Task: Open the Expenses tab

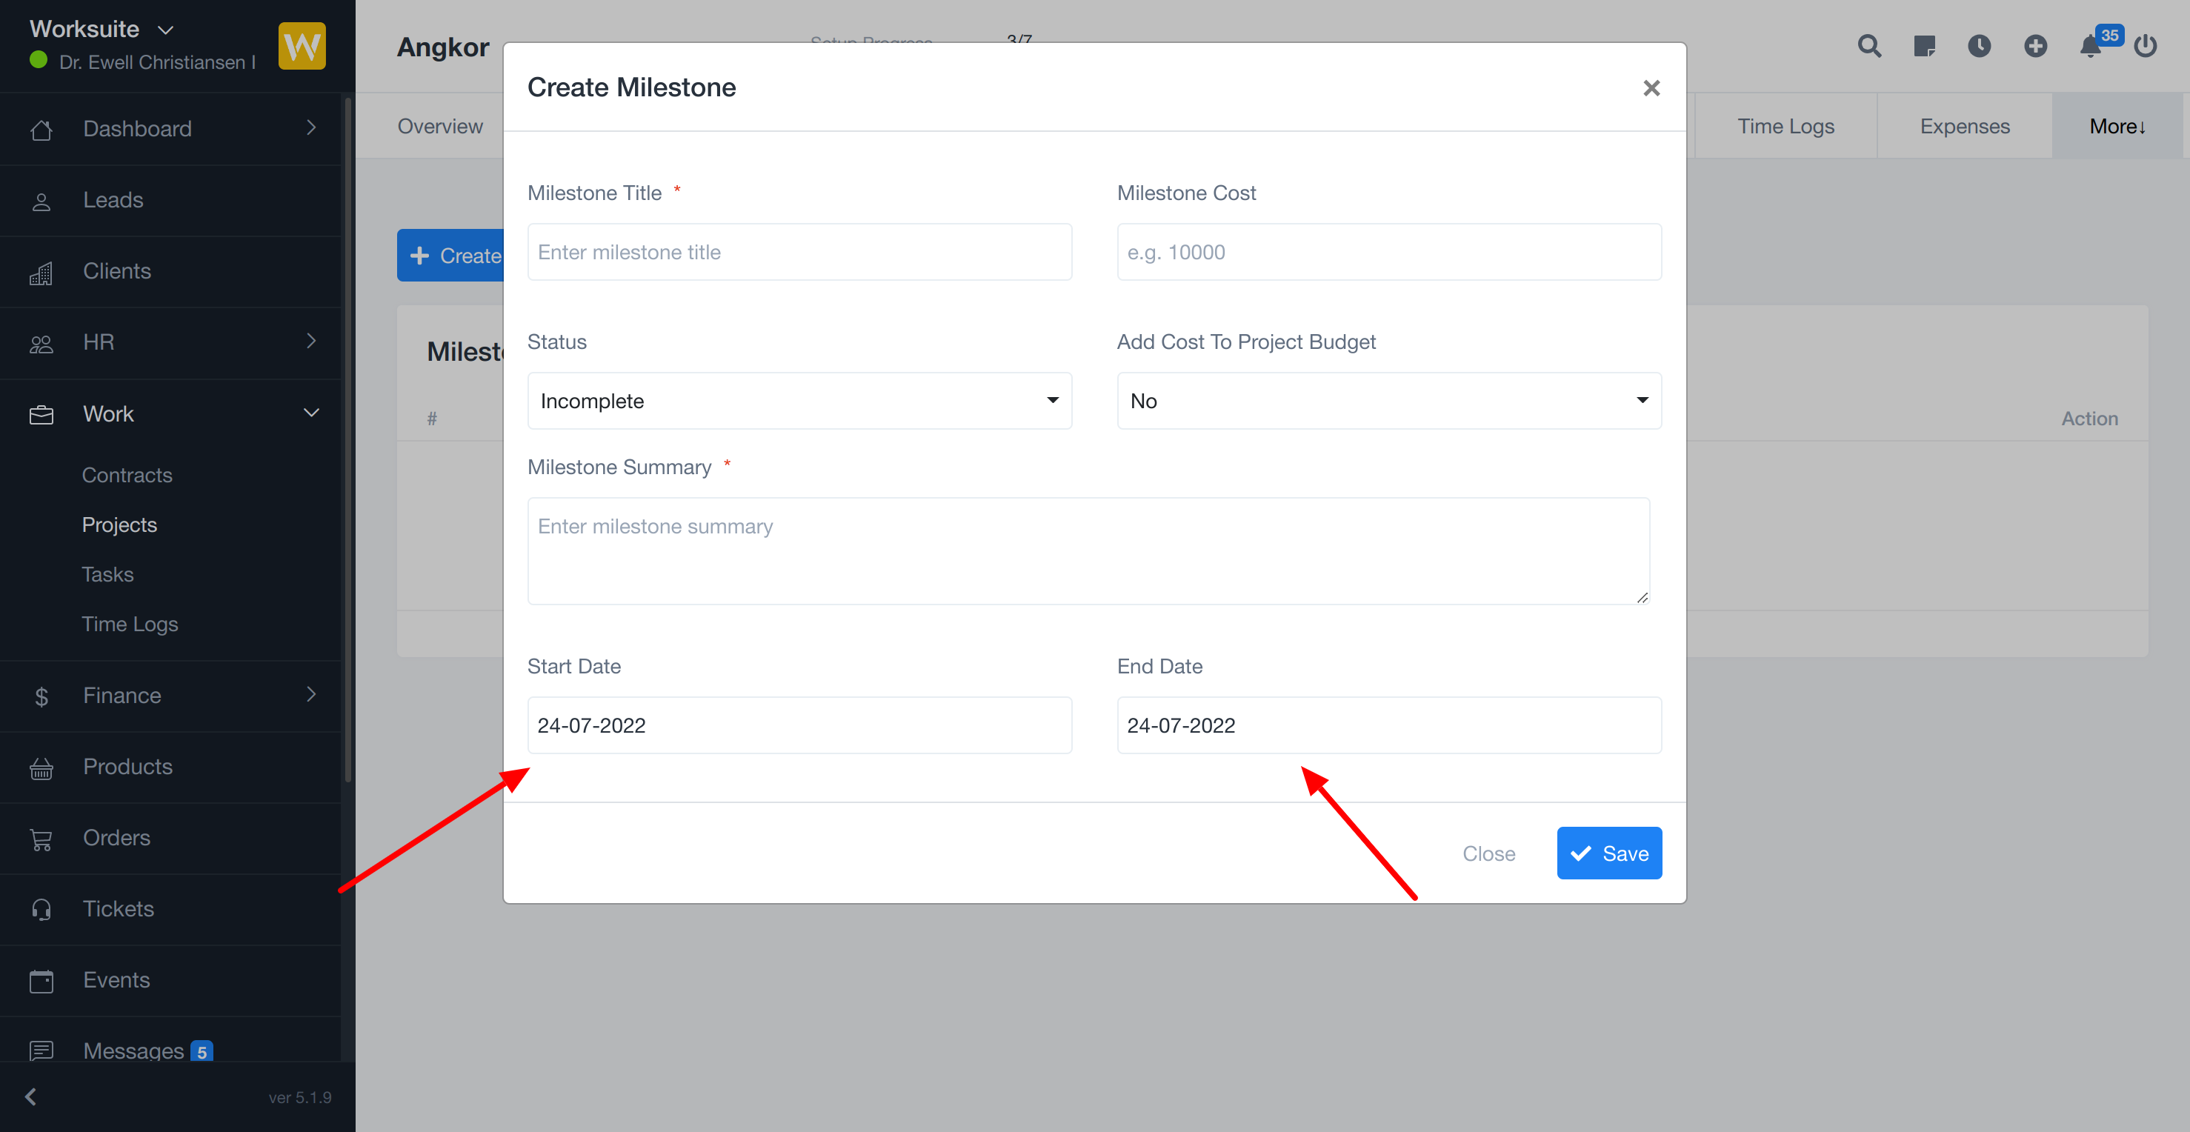Action: [1964, 126]
